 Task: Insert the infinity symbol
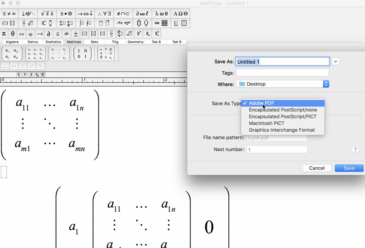pyautogui.click(x=21, y=33)
